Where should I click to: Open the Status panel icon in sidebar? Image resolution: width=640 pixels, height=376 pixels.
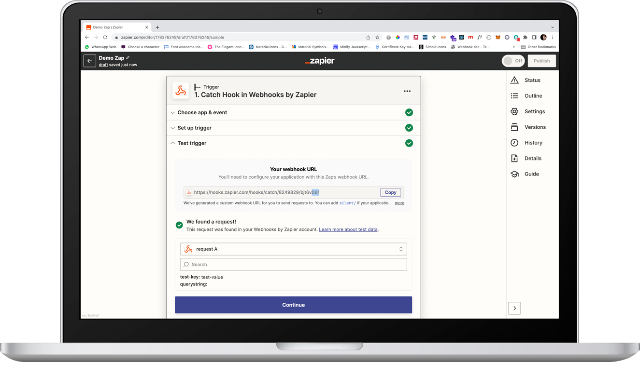pos(514,81)
